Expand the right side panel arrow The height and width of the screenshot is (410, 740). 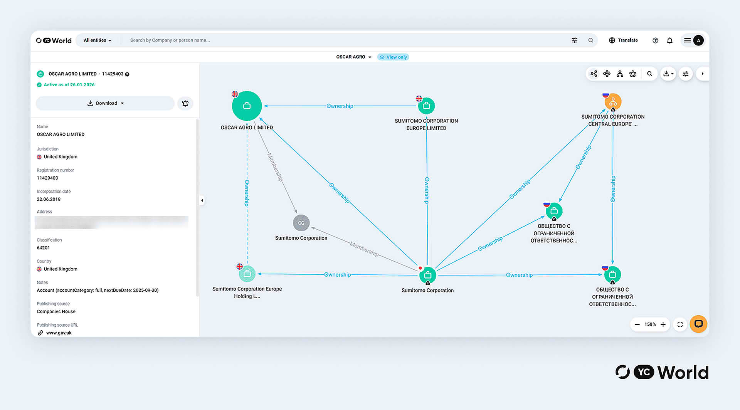pyautogui.click(x=702, y=74)
